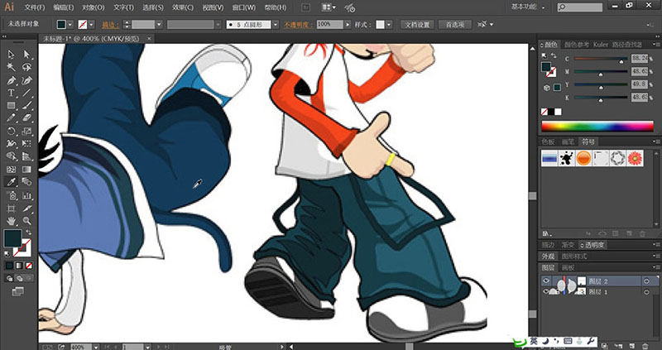Select the Rectangle tool
This screenshot has width=662, height=350.
12,106
